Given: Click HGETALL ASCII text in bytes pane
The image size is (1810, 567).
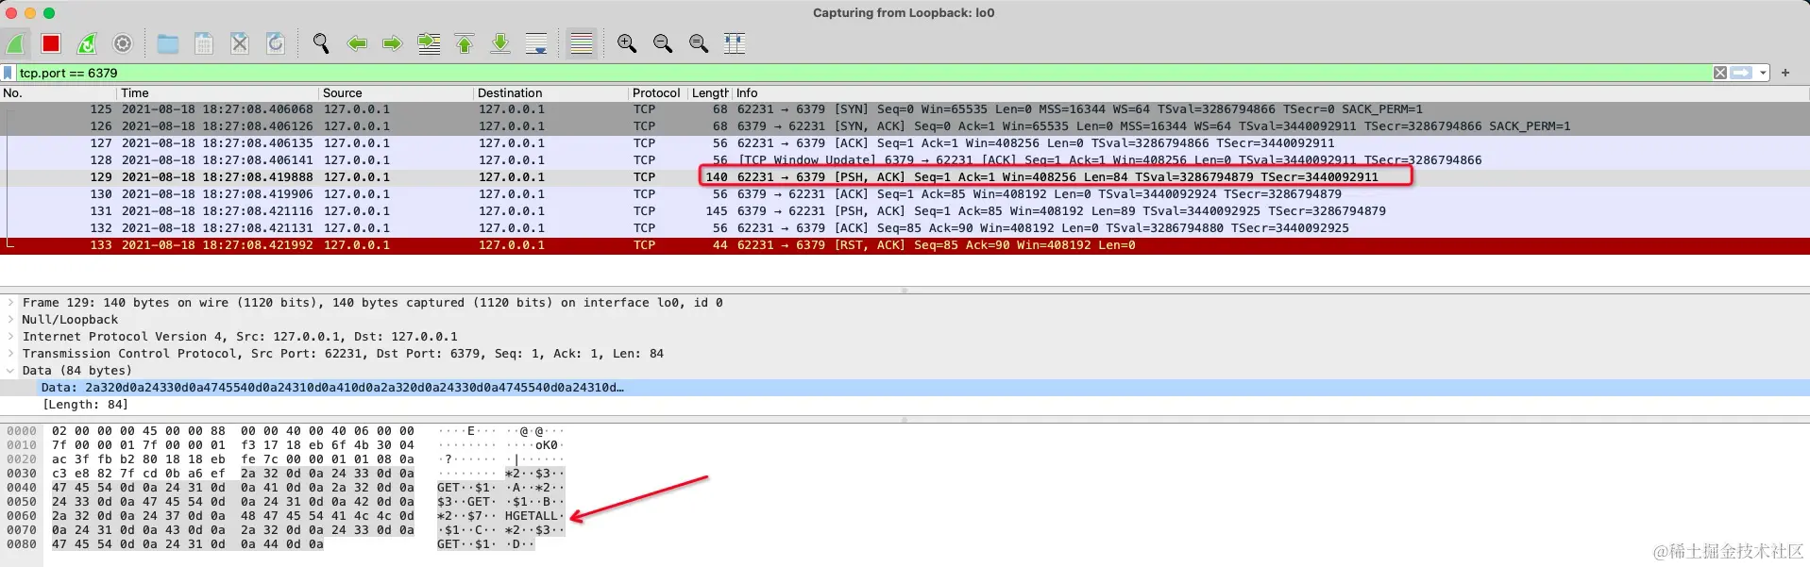Looking at the screenshot, I should point(532,516).
